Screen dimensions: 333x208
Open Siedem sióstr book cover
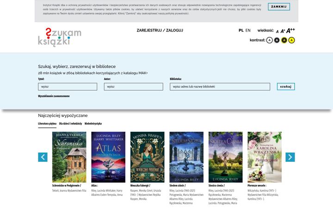[186, 157]
